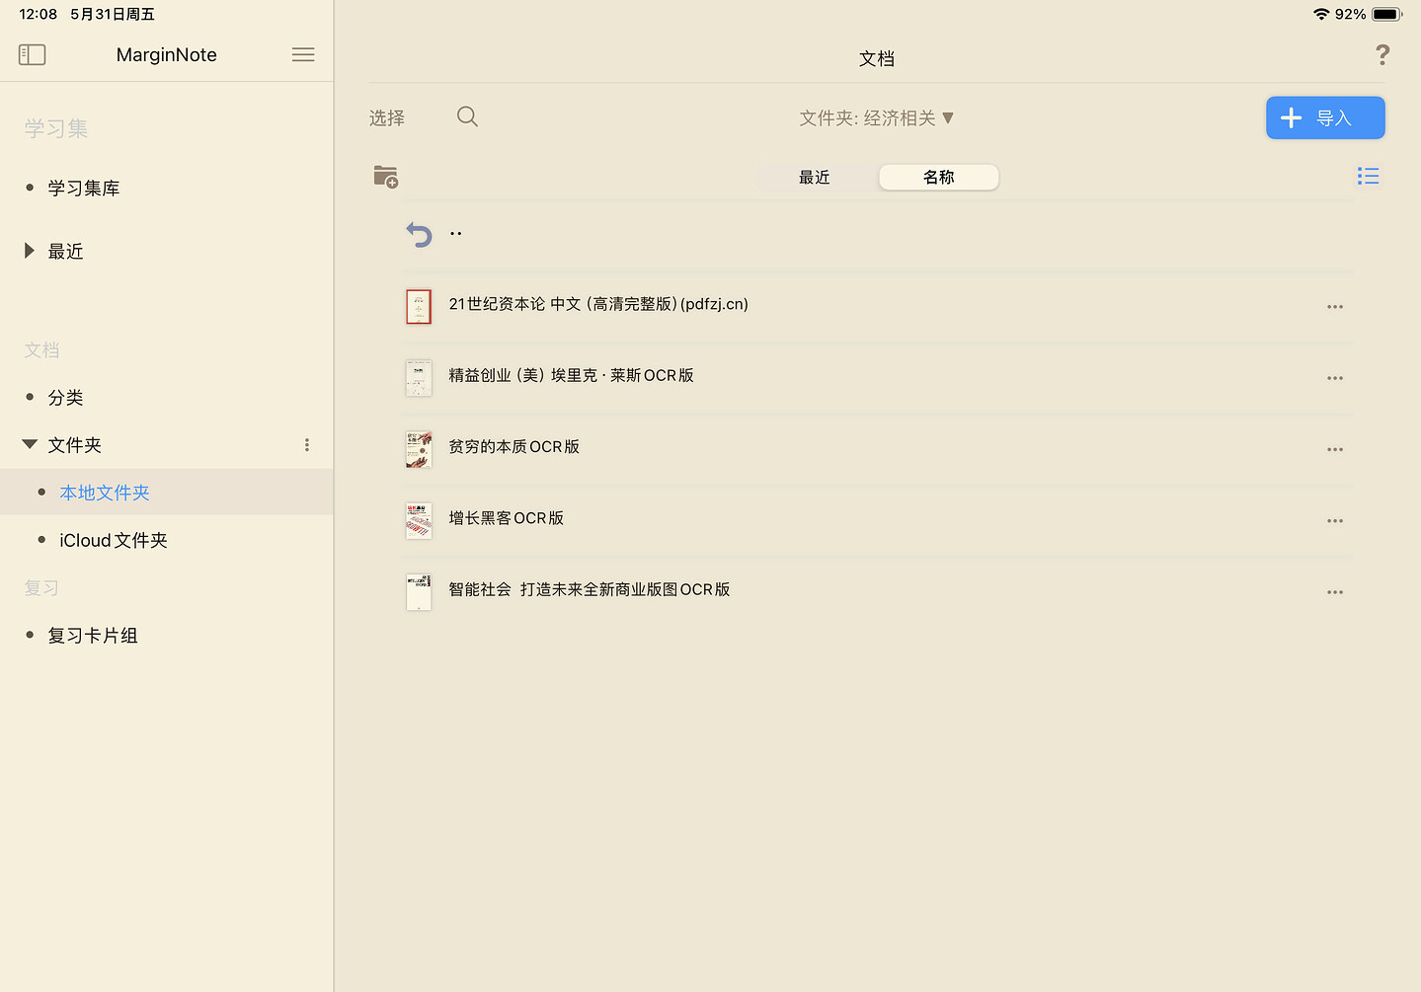Click the 导入 import button
The height and width of the screenshot is (992, 1421).
[x=1325, y=117]
